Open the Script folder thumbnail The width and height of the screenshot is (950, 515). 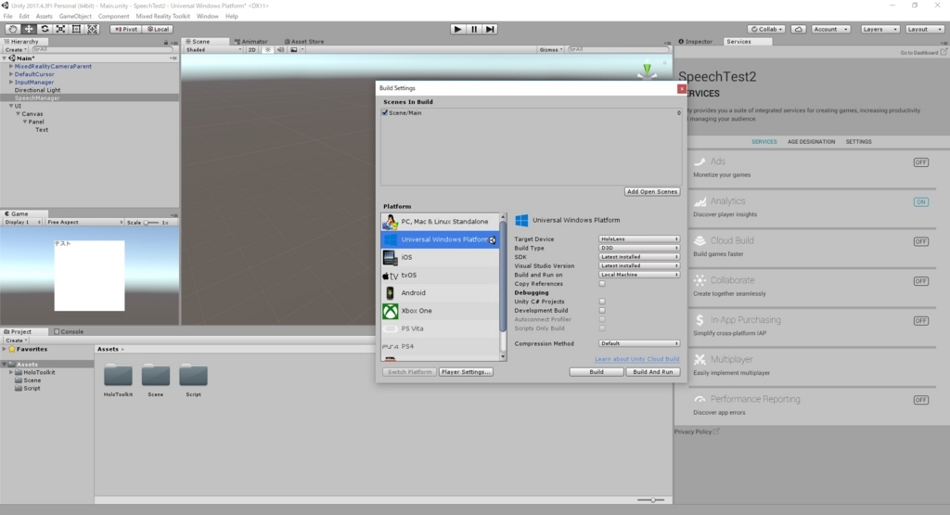193,376
